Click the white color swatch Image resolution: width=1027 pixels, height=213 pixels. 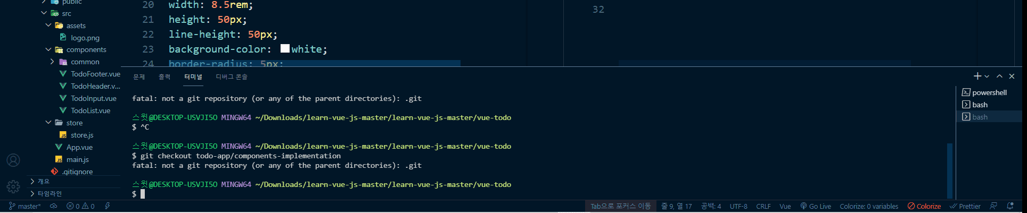[x=285, y=49]
